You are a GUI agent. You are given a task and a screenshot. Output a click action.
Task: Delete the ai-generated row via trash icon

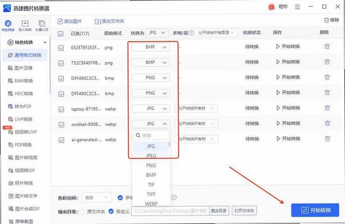click(327, 139)
